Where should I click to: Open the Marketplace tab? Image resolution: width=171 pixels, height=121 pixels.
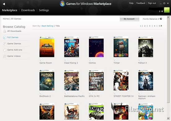click(10, 10)
